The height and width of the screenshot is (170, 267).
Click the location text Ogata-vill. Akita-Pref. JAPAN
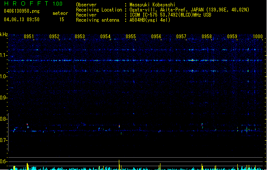point(166,10)
